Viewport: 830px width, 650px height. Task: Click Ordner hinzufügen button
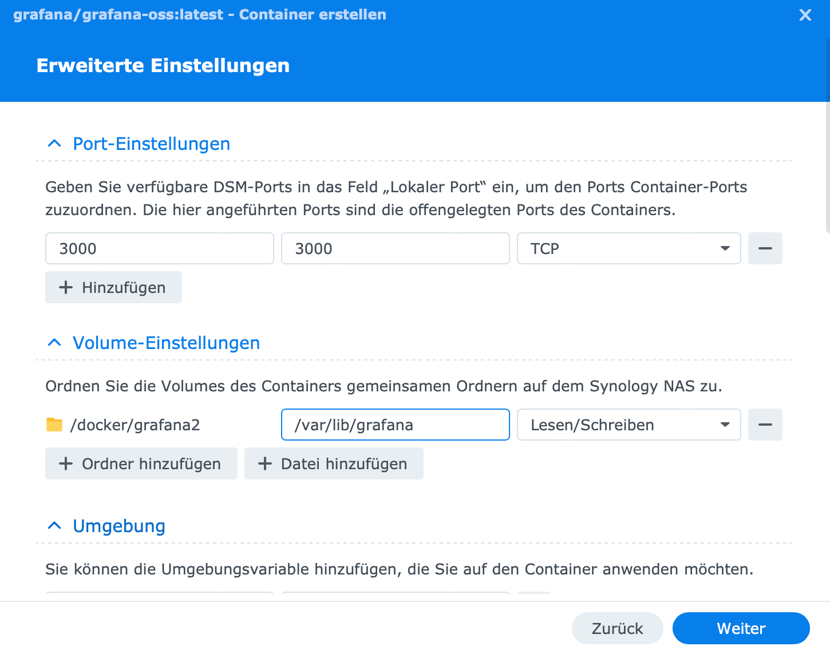(141, 463)
